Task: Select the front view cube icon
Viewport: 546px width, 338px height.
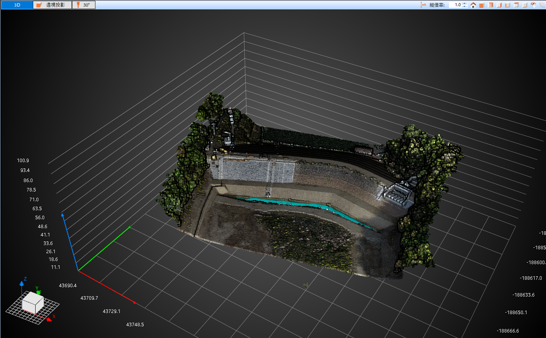Action: (x=482, y=5)
